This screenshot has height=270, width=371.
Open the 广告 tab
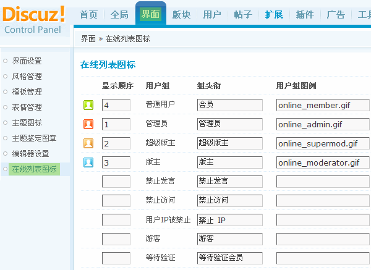coord(336,15)
